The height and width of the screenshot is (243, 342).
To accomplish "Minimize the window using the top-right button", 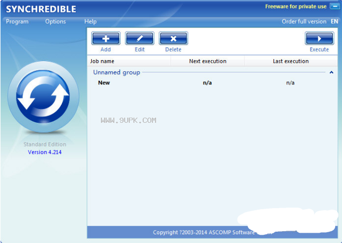I will tap(335, 6).
